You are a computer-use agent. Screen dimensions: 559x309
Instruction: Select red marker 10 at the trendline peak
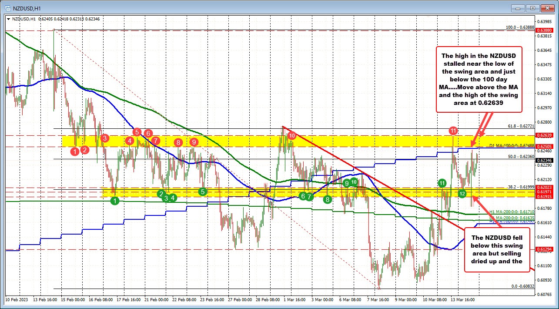click(292, 135)
